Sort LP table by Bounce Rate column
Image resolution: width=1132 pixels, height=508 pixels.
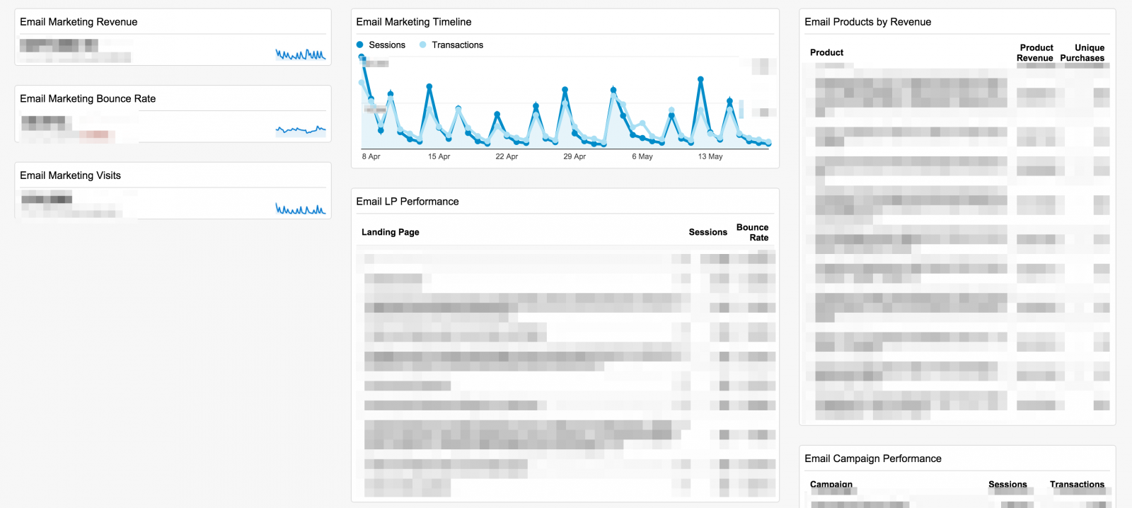[753, 232]
